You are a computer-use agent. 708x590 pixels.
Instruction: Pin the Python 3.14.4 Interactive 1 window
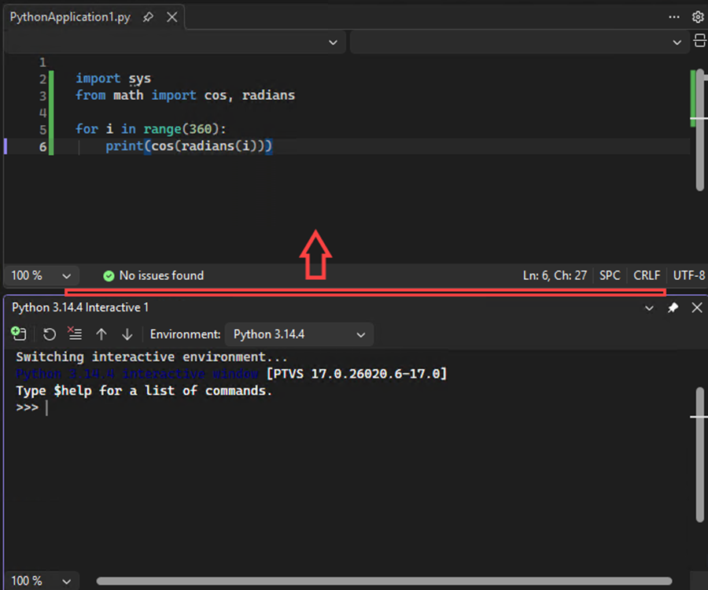click(x=673, y=308)
